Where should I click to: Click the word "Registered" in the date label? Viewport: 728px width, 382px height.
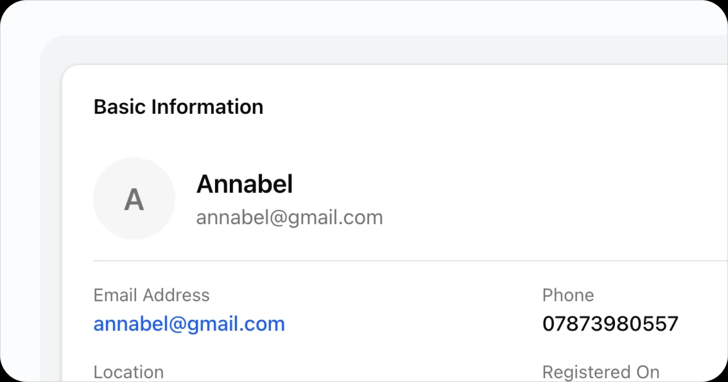(x=586, y=372)
